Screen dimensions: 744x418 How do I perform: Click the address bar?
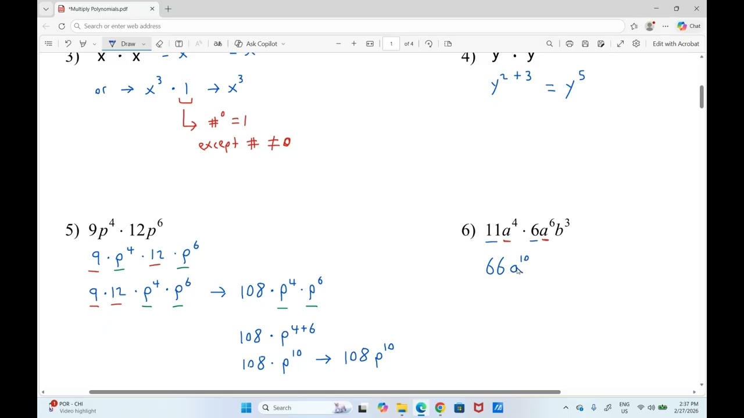(x=348, y=26)
